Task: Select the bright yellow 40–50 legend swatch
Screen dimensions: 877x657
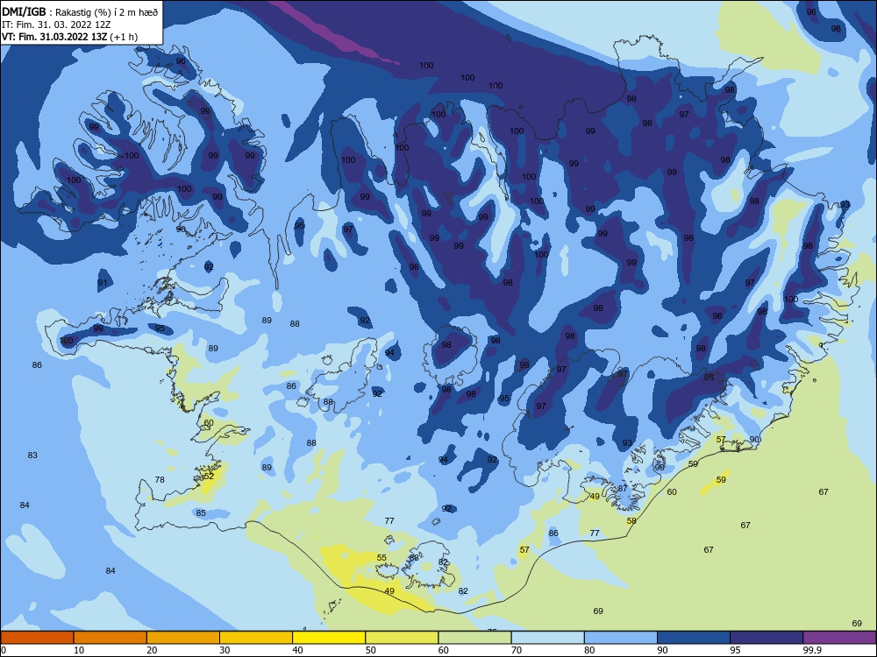Action: (329, 638)
